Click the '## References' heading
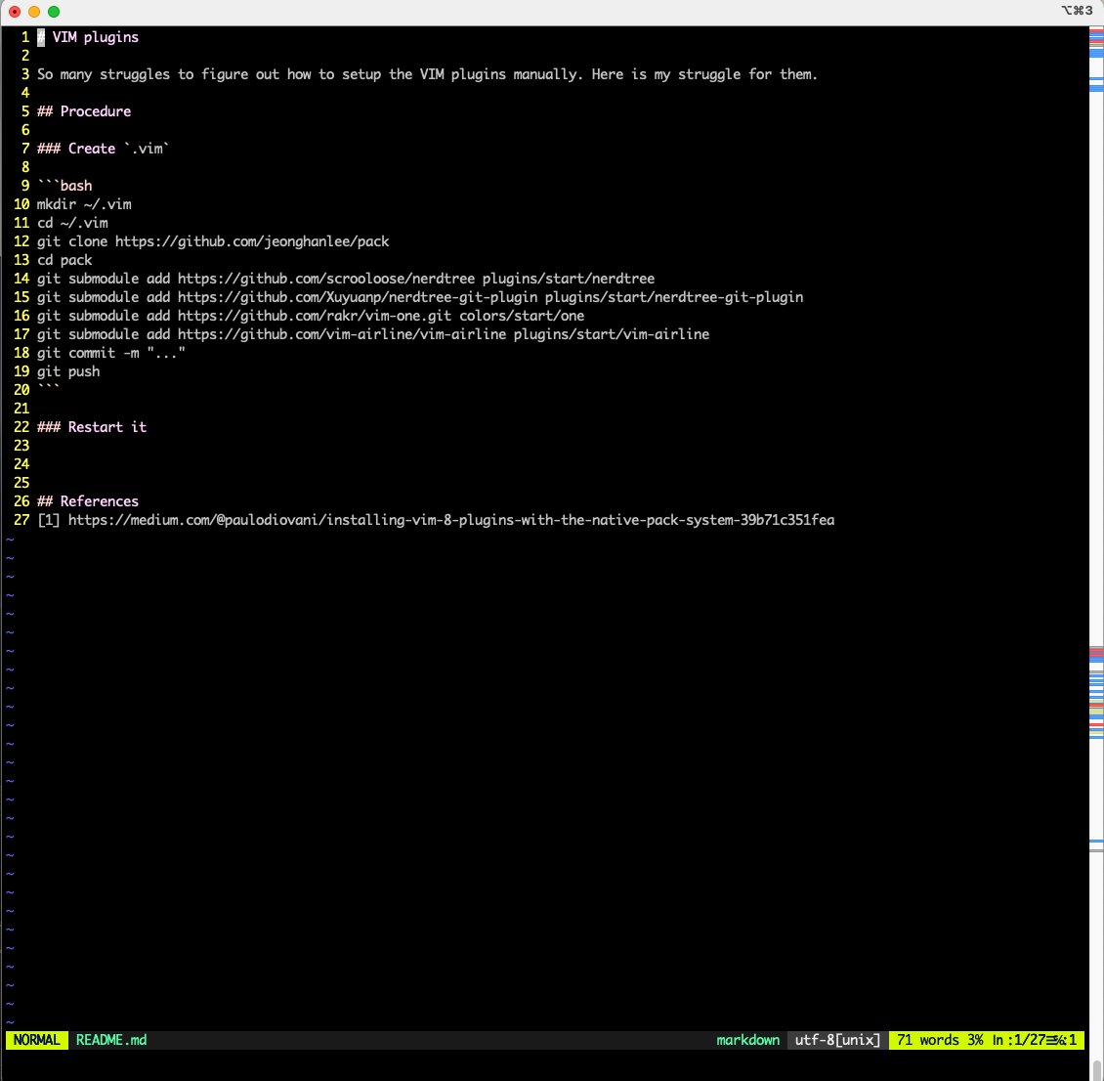Image resolution: width=1104 pixels, height=1081 pixels. pyautogui.click(x=88, y=501)
